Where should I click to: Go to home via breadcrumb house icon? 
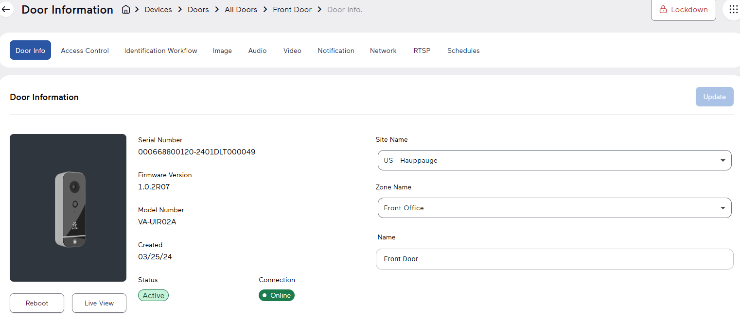point(126,10)
